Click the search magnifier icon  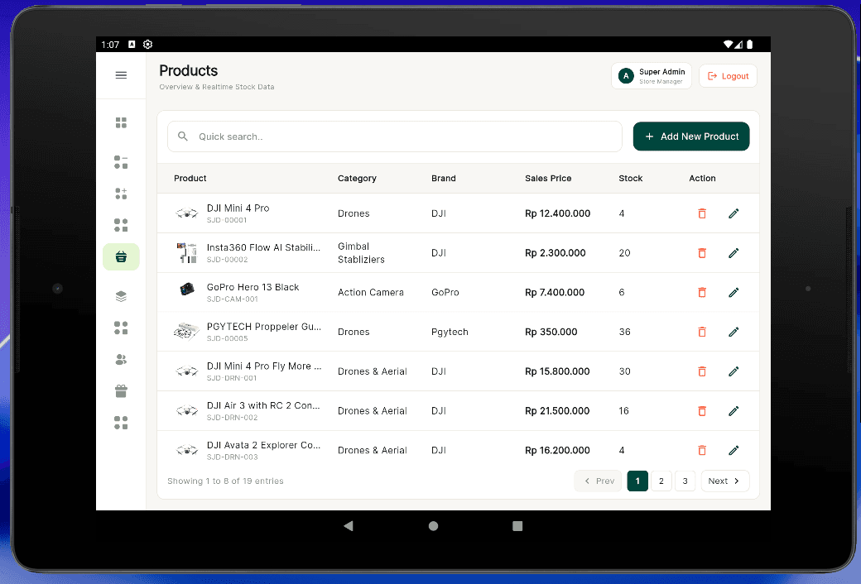coord(183,136)
